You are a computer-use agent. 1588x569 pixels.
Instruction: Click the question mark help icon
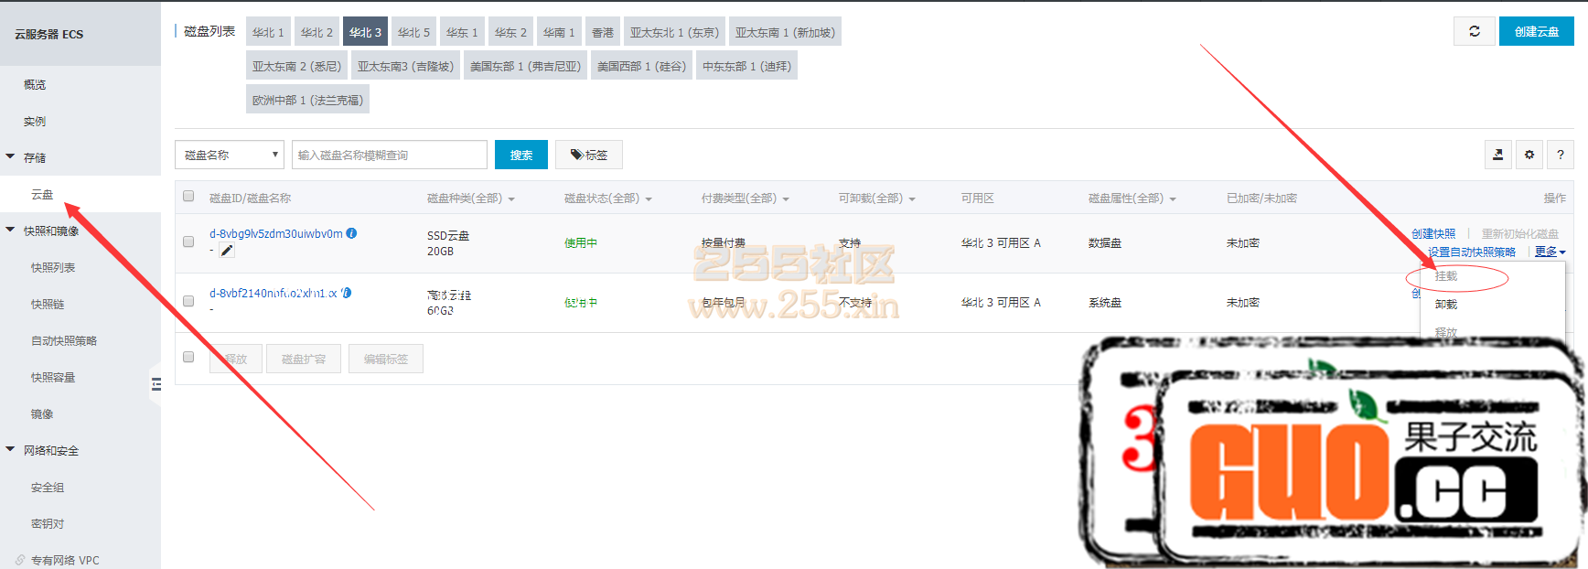tap(1560, 155)
